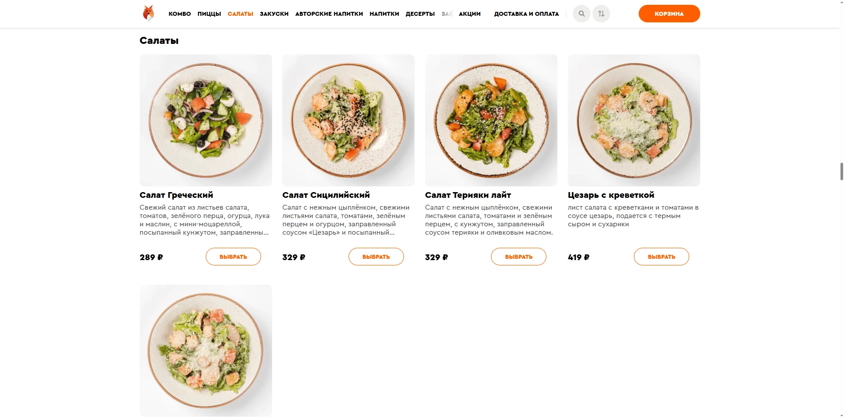
Task: Click the fox logo icon
Action: pyautogui.click(x=149, y=14)
